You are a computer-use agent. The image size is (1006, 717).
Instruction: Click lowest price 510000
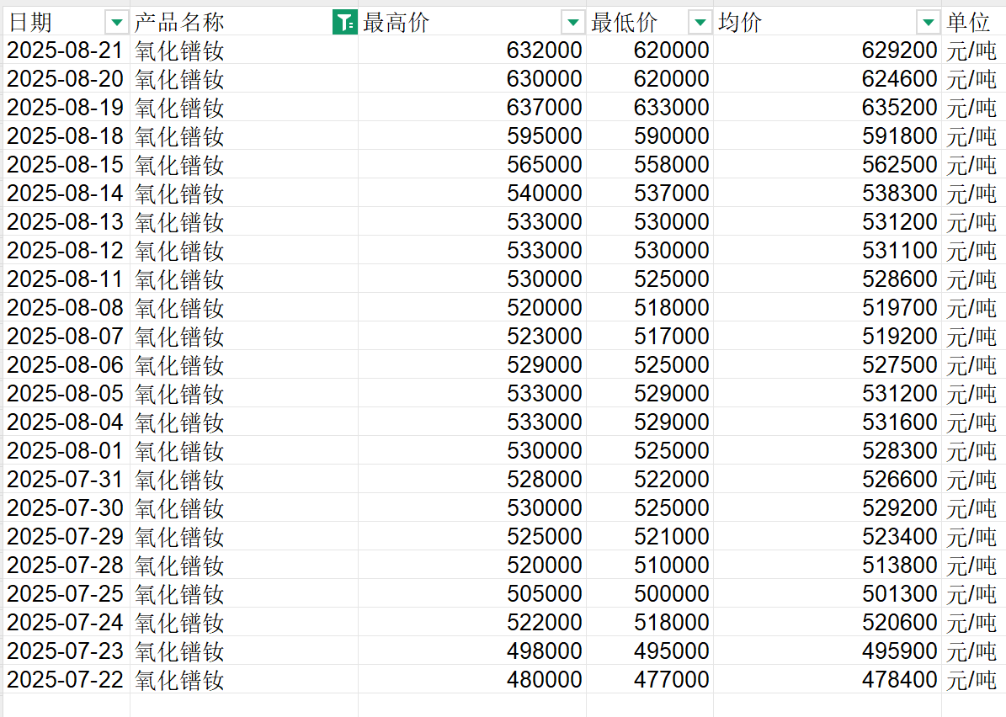point(649,565)
